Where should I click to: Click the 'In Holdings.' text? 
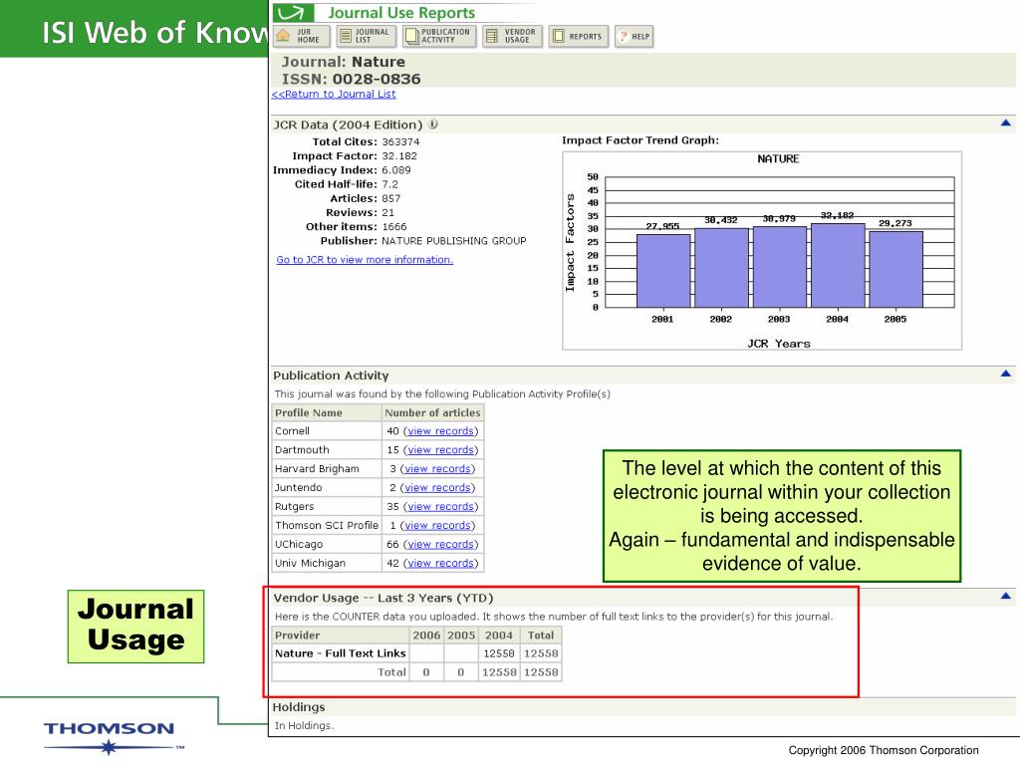[x=305, y=726]
